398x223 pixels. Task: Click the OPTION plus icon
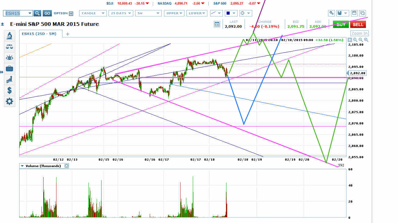click(x=71, y=13)
